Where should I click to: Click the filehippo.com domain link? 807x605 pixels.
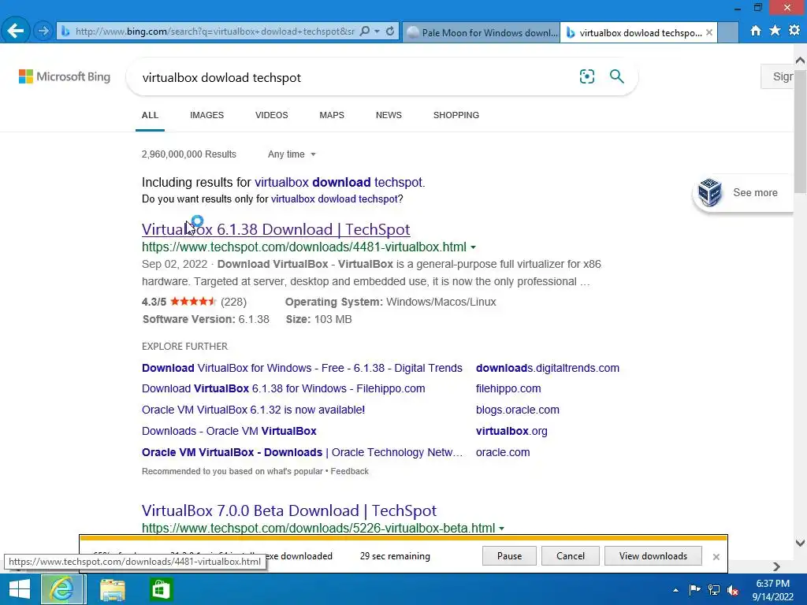[508, 389]
